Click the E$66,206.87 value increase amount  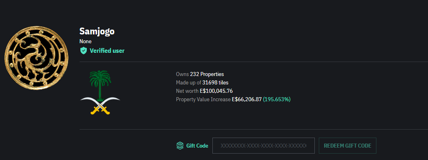click(x=246, y=99)
